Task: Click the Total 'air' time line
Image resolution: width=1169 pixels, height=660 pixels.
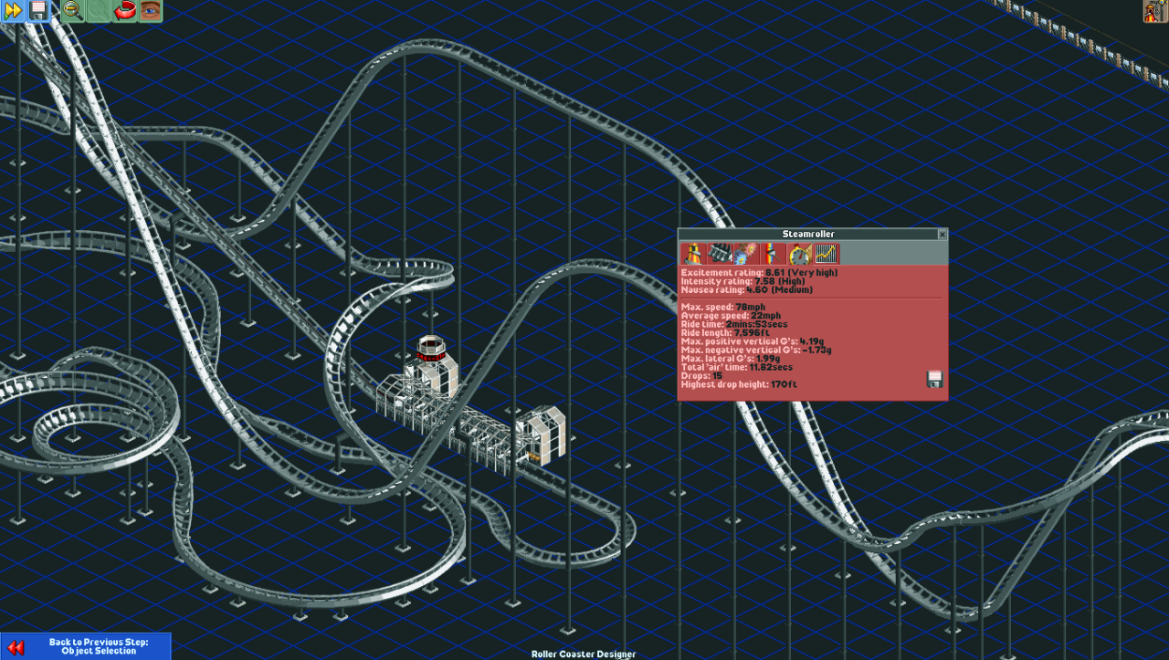Action: [736, 367]
